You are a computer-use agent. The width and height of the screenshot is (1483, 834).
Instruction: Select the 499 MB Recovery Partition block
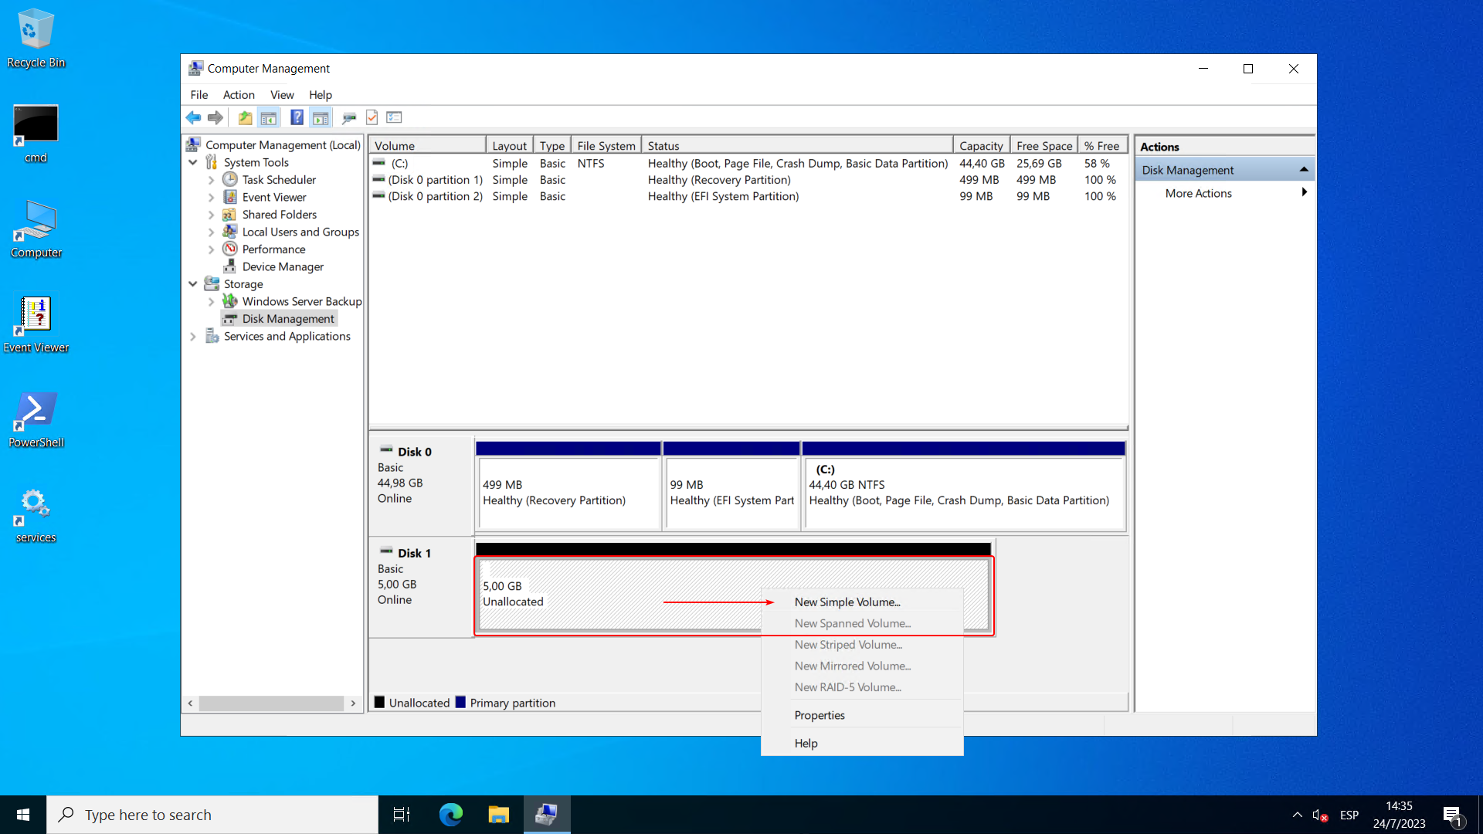568,493
